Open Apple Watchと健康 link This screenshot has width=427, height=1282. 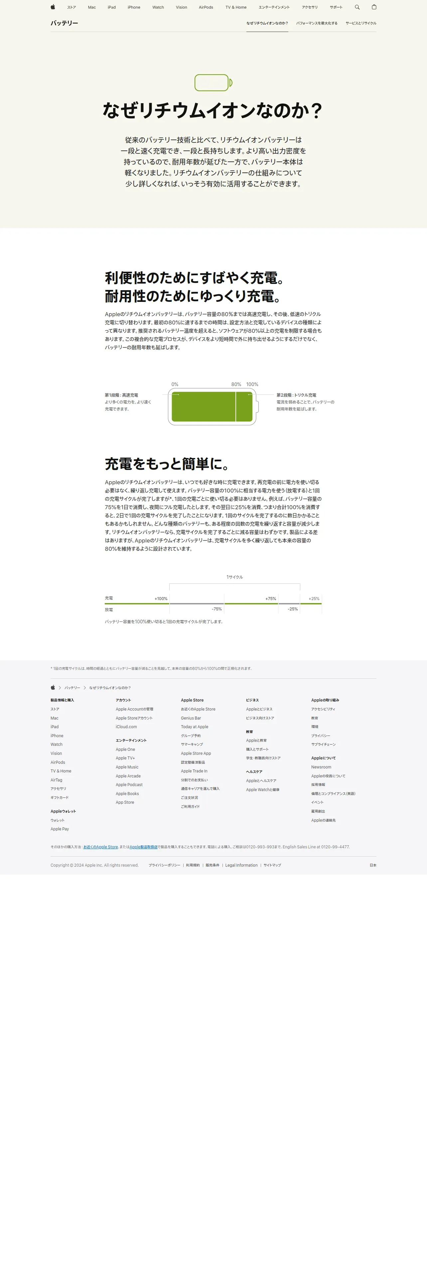coord(262,790)
